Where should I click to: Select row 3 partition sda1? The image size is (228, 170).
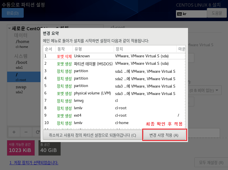[114, 71]
